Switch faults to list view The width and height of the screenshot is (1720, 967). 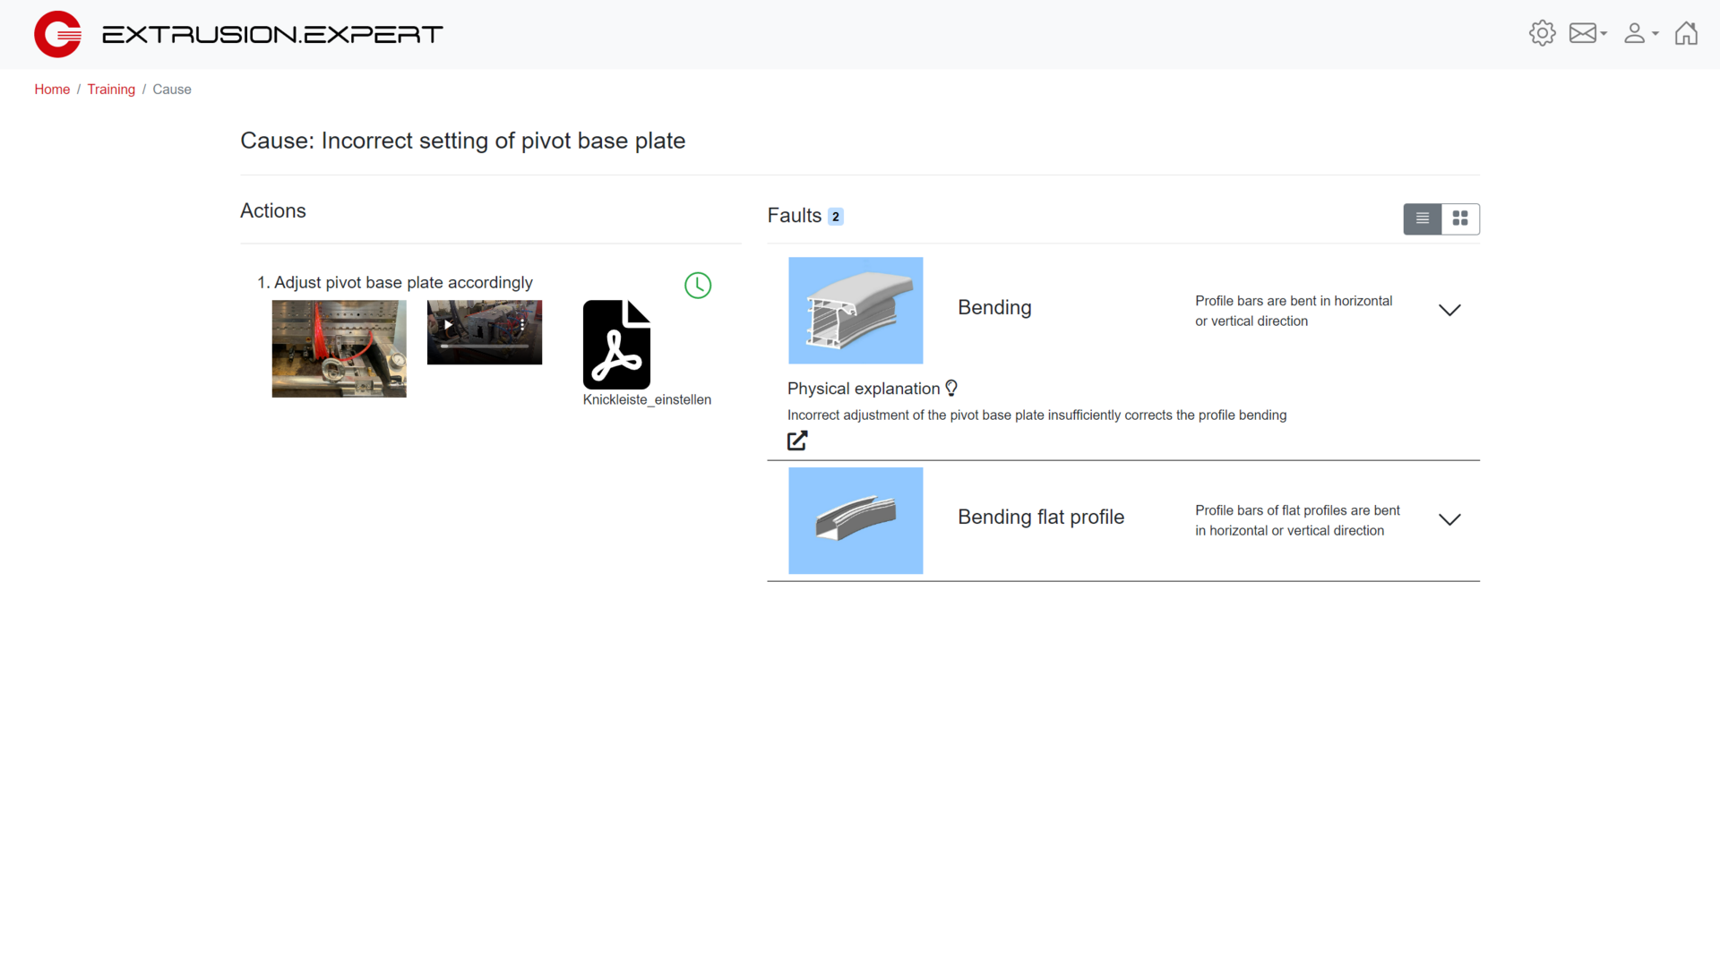point(1423,218)
